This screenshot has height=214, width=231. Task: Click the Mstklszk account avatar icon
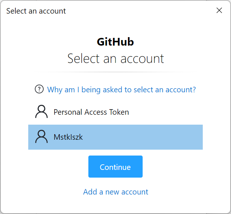pyautogui.click(x=41, y=137)
